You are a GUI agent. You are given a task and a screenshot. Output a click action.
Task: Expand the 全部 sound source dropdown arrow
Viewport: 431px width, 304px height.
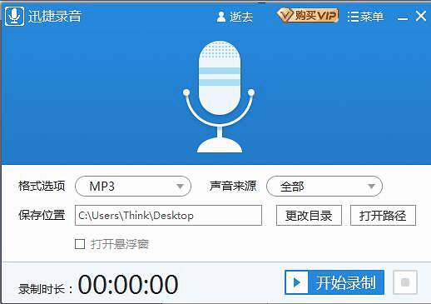point(371,186)
